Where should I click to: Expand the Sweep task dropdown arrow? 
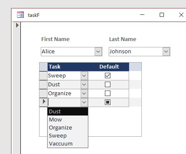84,76
